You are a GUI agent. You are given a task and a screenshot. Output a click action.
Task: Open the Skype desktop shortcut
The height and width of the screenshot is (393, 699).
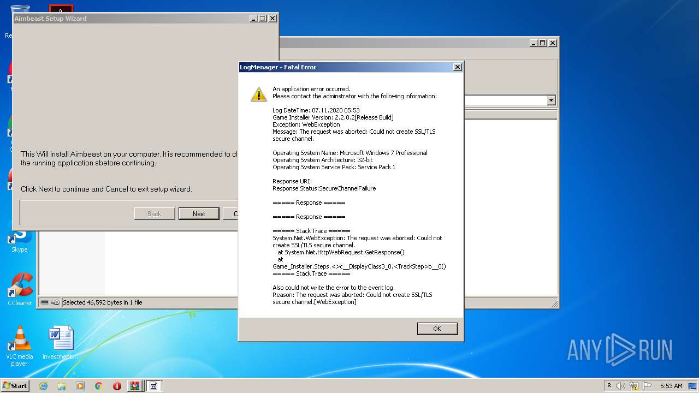[x=20, y=240]
